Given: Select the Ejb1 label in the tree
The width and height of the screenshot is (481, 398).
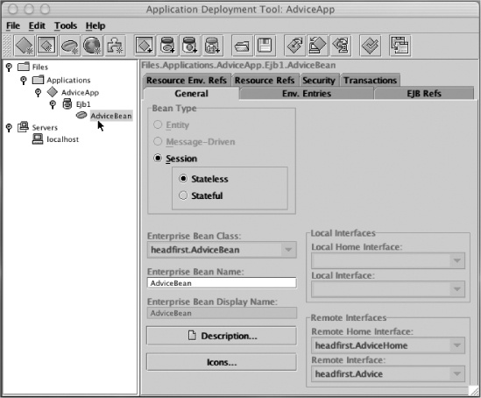Looking at the screenshot, I should tap(83, 104).
